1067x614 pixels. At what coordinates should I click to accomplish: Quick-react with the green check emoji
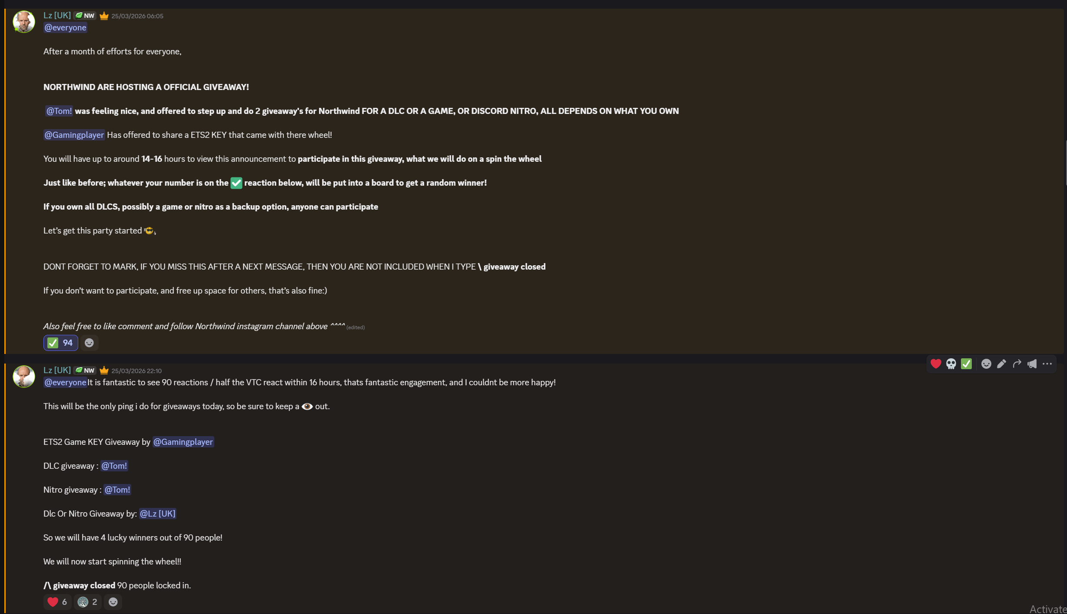point(966,364)
